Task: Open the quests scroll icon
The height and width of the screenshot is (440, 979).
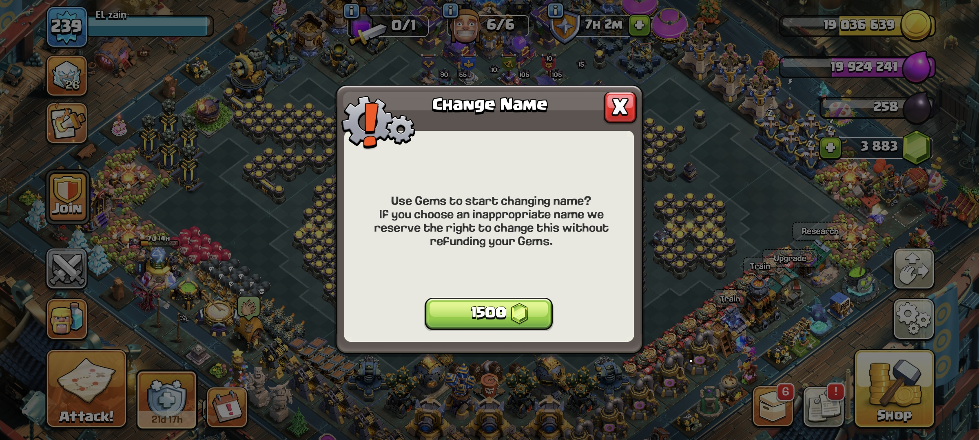Action: pos(67,123)
